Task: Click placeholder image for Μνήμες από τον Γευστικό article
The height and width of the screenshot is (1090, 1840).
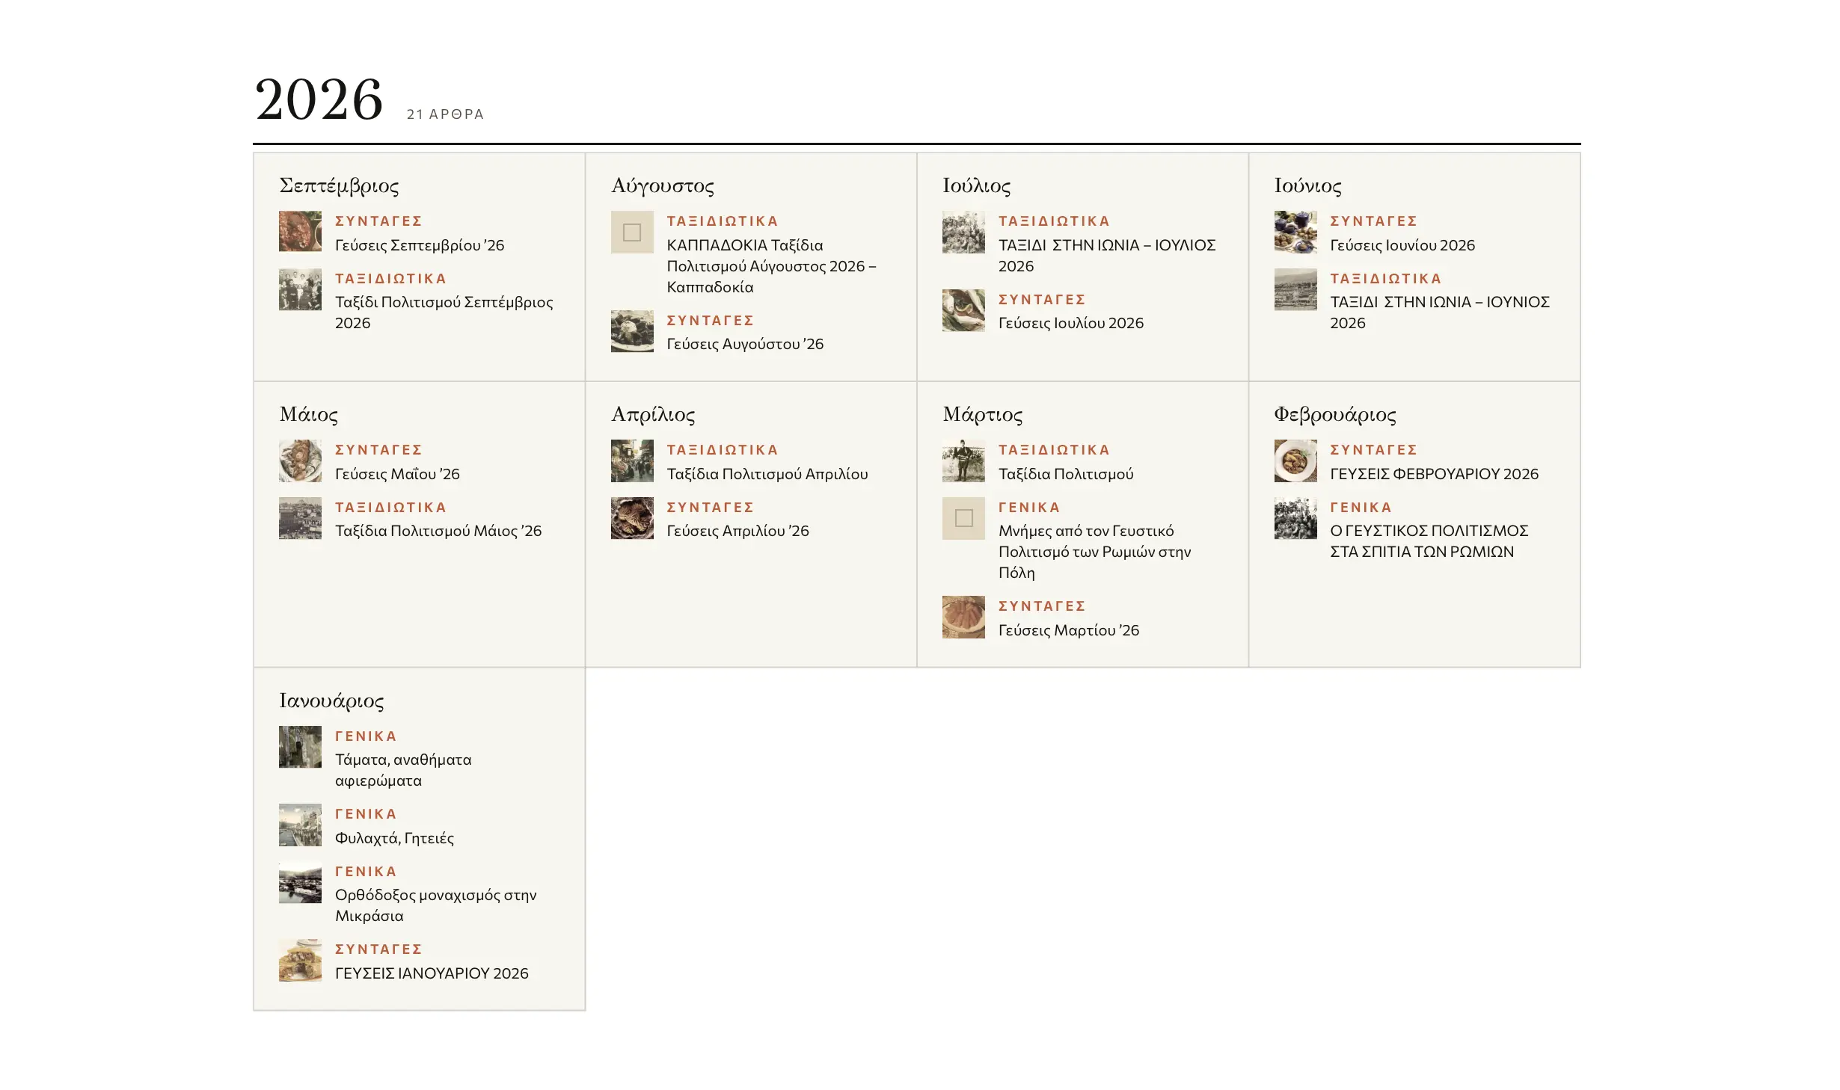Action: [x=963, y=518]
